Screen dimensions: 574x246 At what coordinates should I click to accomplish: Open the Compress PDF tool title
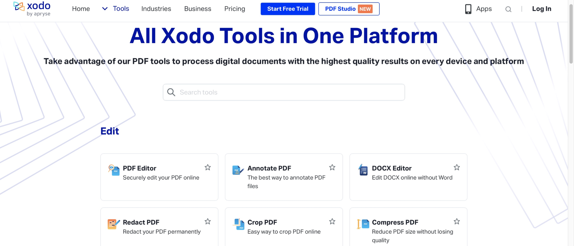click(x=395, y=222)
